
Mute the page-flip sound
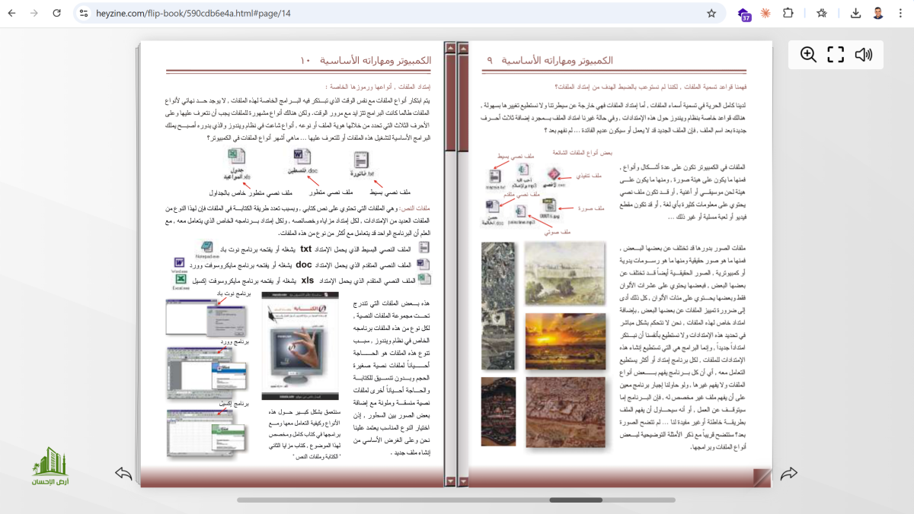click(863, 55)
